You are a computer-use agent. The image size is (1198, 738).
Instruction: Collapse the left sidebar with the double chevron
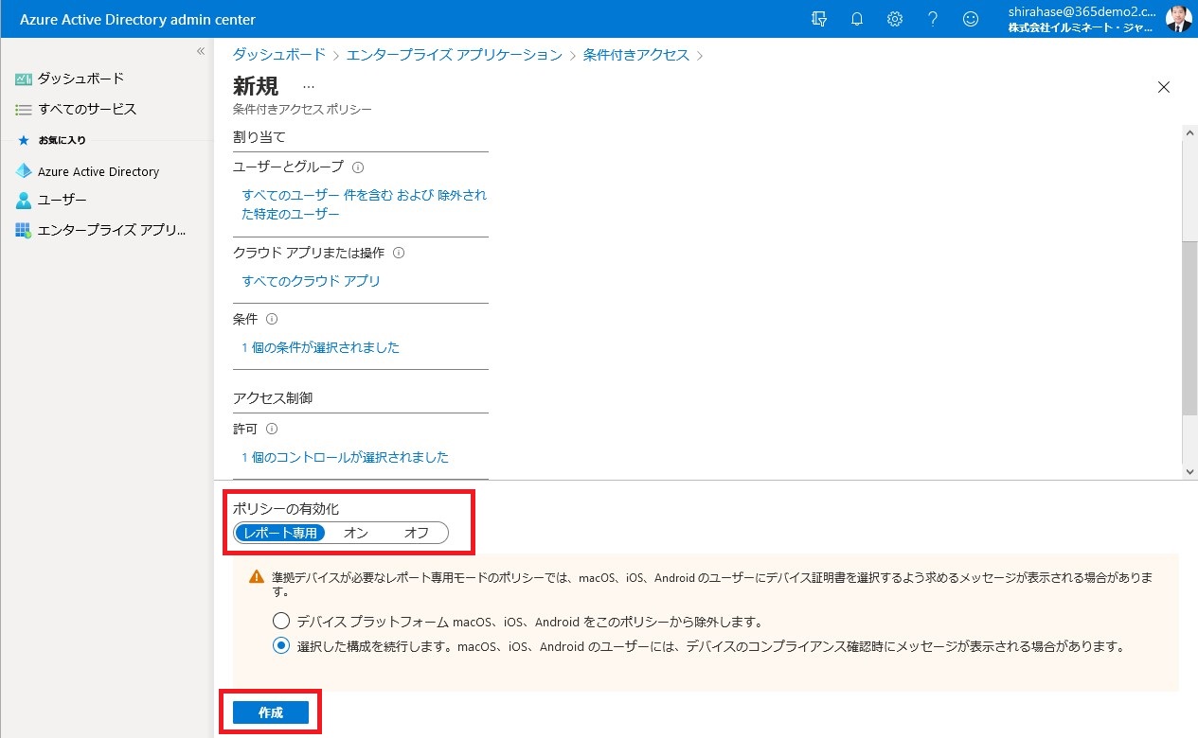coord(201,51)
